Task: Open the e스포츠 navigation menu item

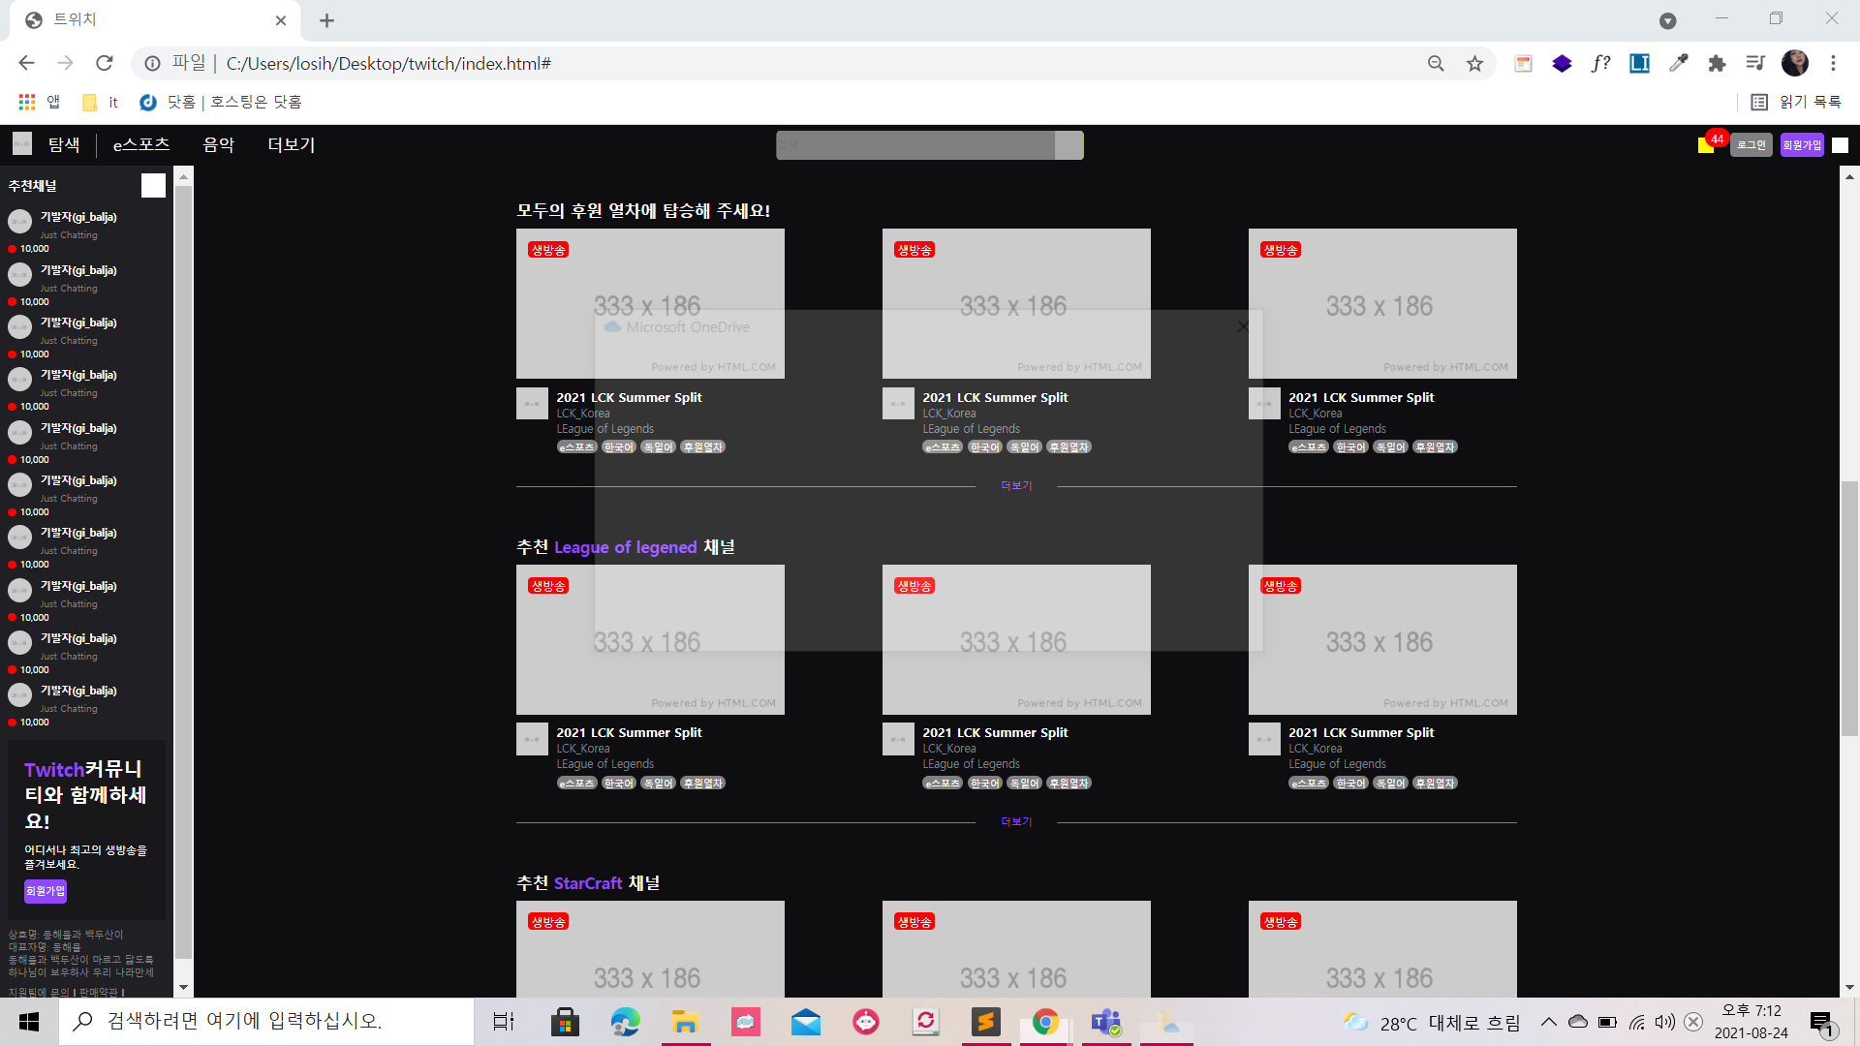Action: pyautogui.click(x=141, y=144)
